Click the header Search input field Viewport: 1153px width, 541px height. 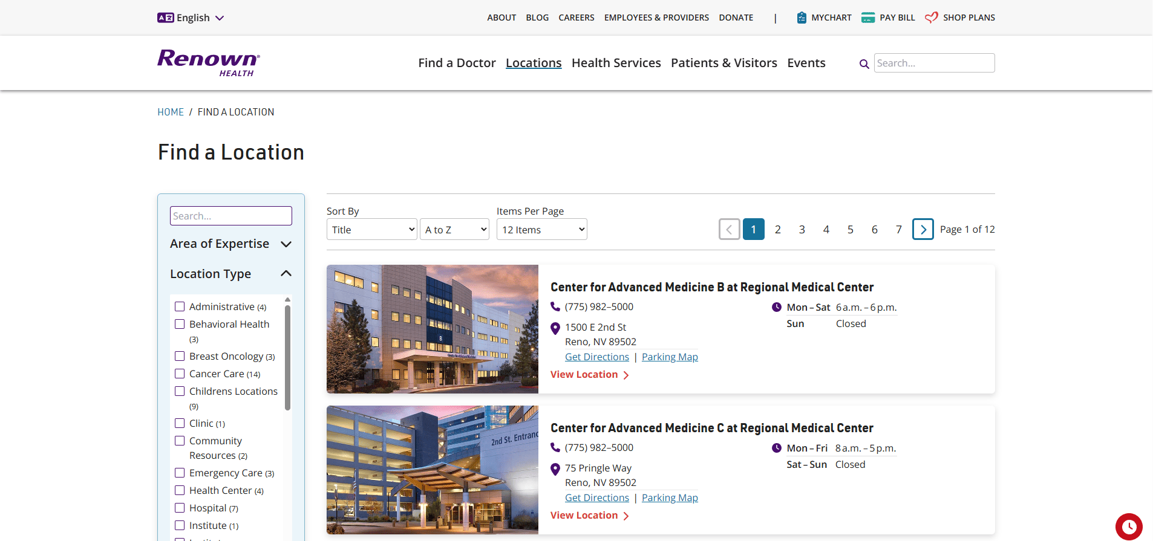935,63
